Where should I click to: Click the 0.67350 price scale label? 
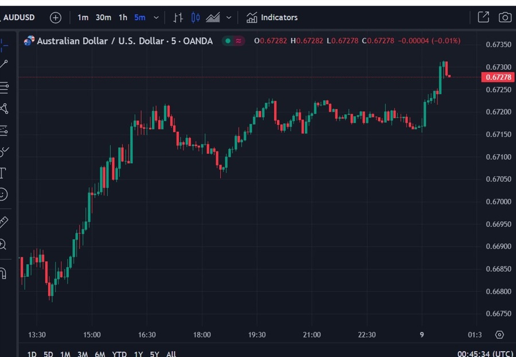pyautogui.click(x=499, y=45)
